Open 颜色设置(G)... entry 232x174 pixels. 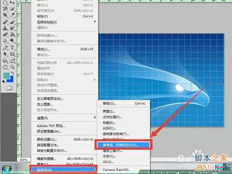click(65, 139)
